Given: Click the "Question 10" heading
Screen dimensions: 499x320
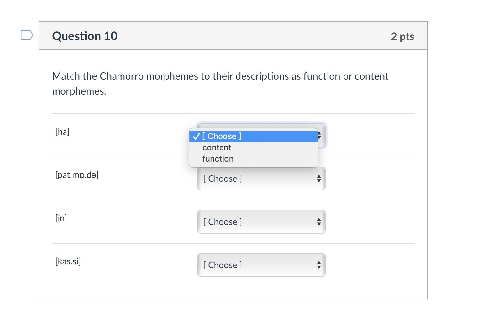Looking at the screenshot, I should [x=85, y=36].
